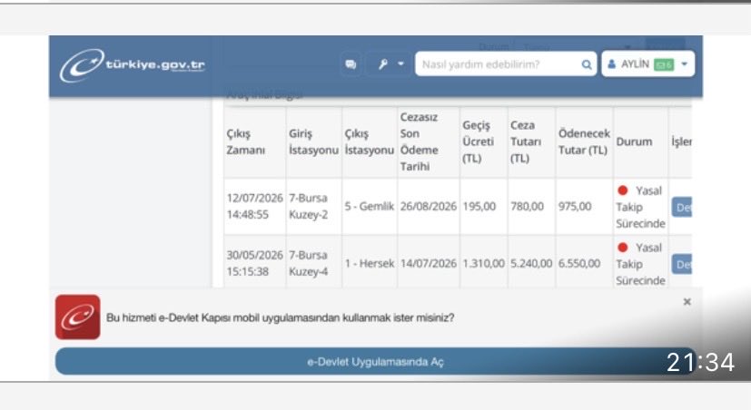Select the 1.310,00 toll fee cell
751x410 pixels.
tap(484, 263)
